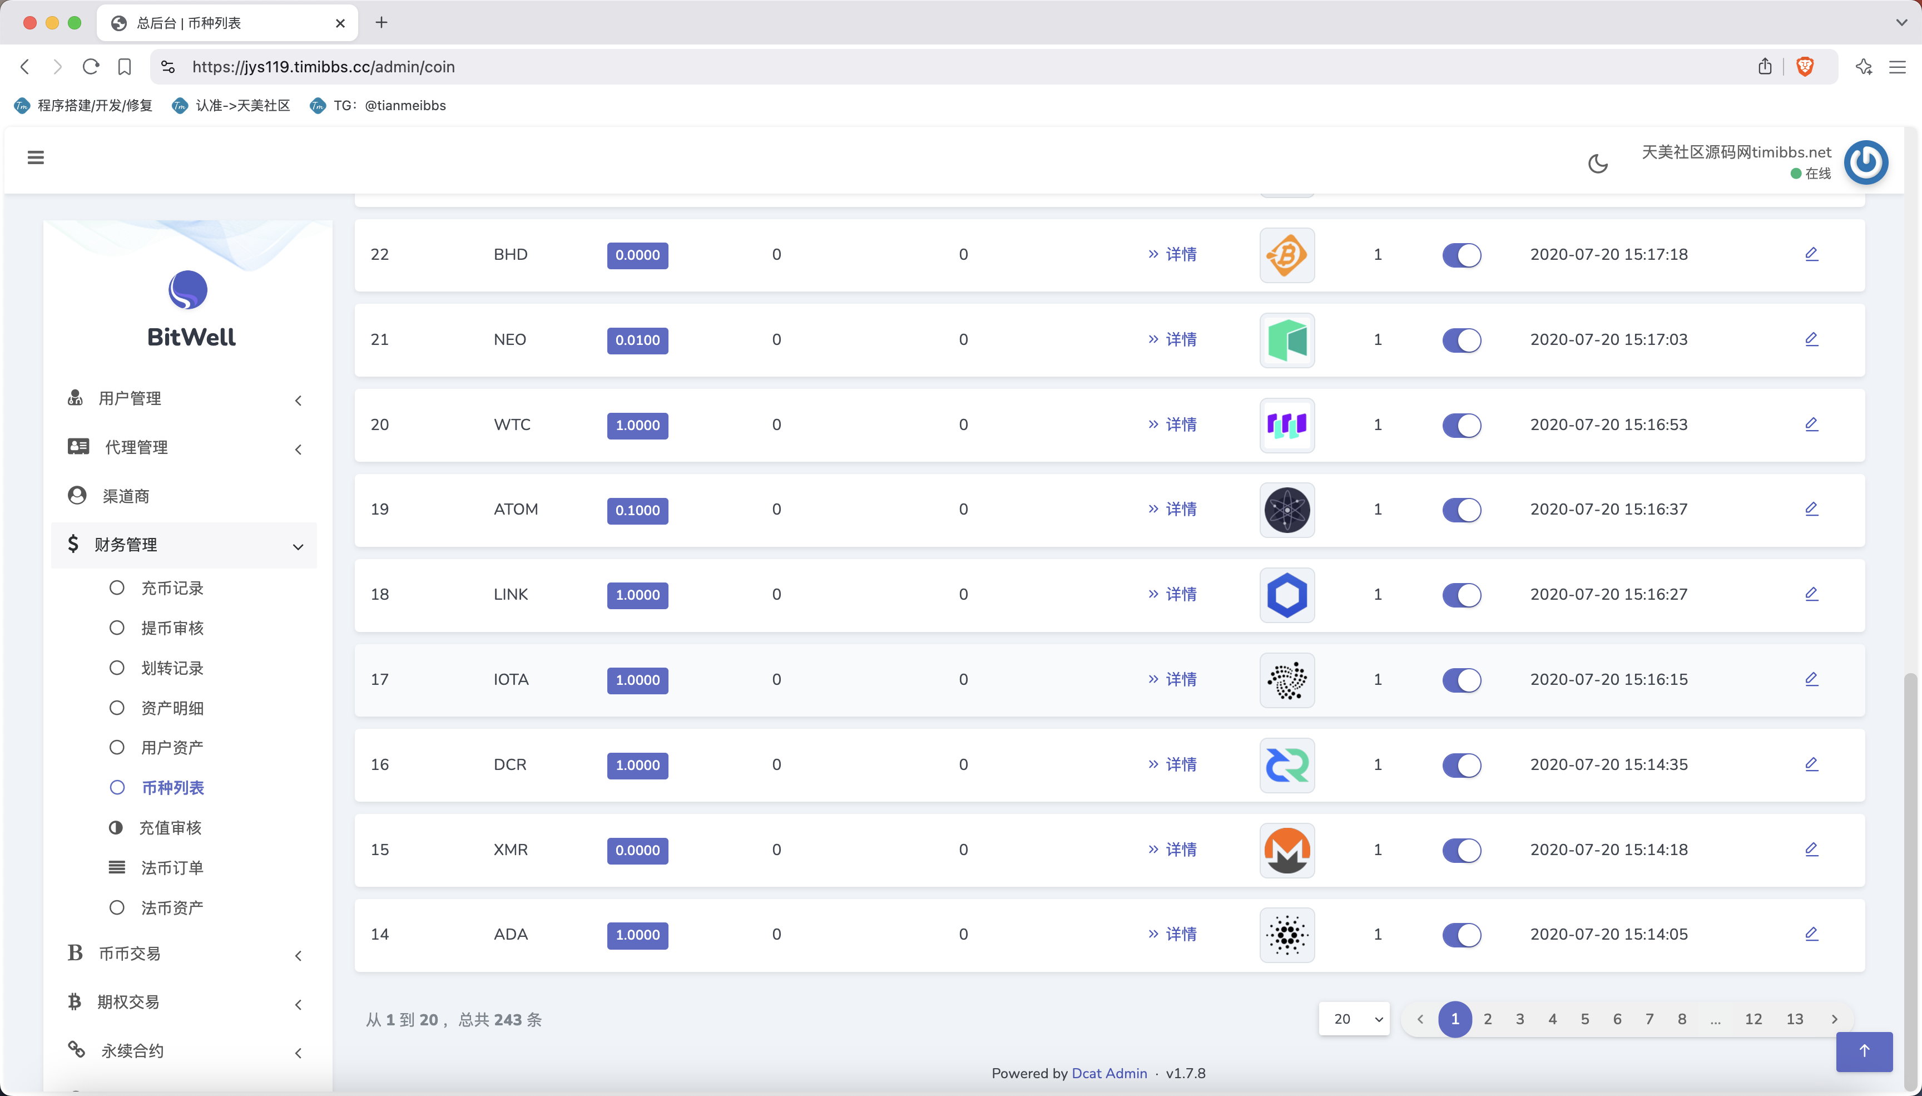
Task: Toggle the BHD status switch
Action: click(1462, 255)
